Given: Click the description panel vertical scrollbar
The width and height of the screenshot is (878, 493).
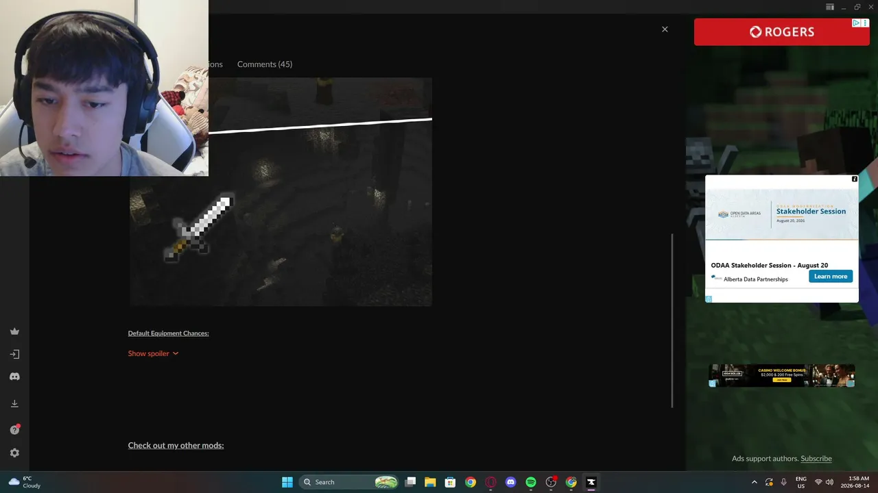Looking at the screenshot, I should point(672,320).
